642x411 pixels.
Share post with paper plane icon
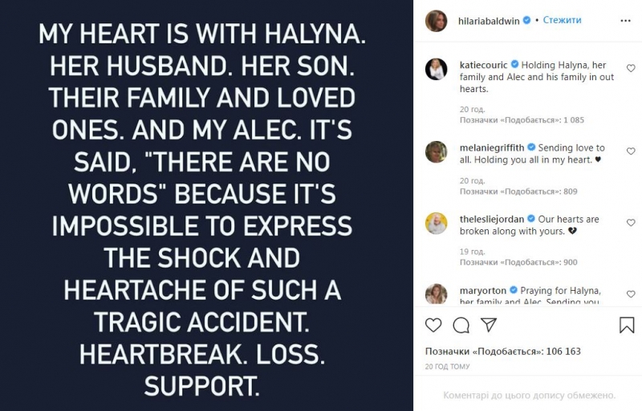tap(488, 324)
